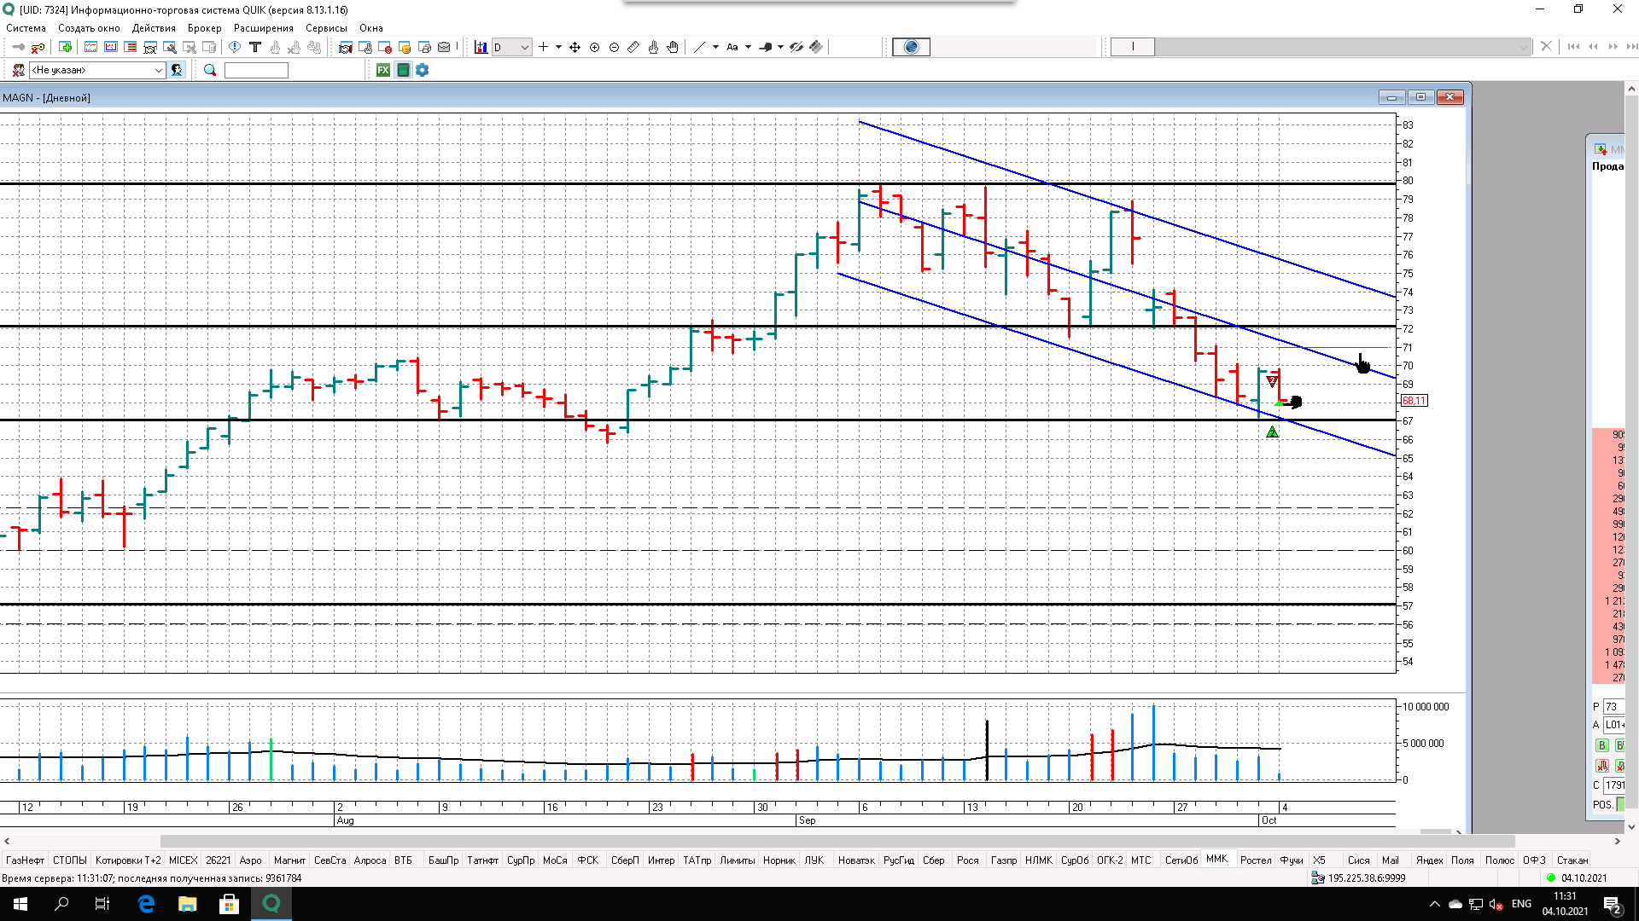The height and width of the screenshot is (921, 1639).
Task: Click the zoom in magnifier icon
Action: pos(595,47)
